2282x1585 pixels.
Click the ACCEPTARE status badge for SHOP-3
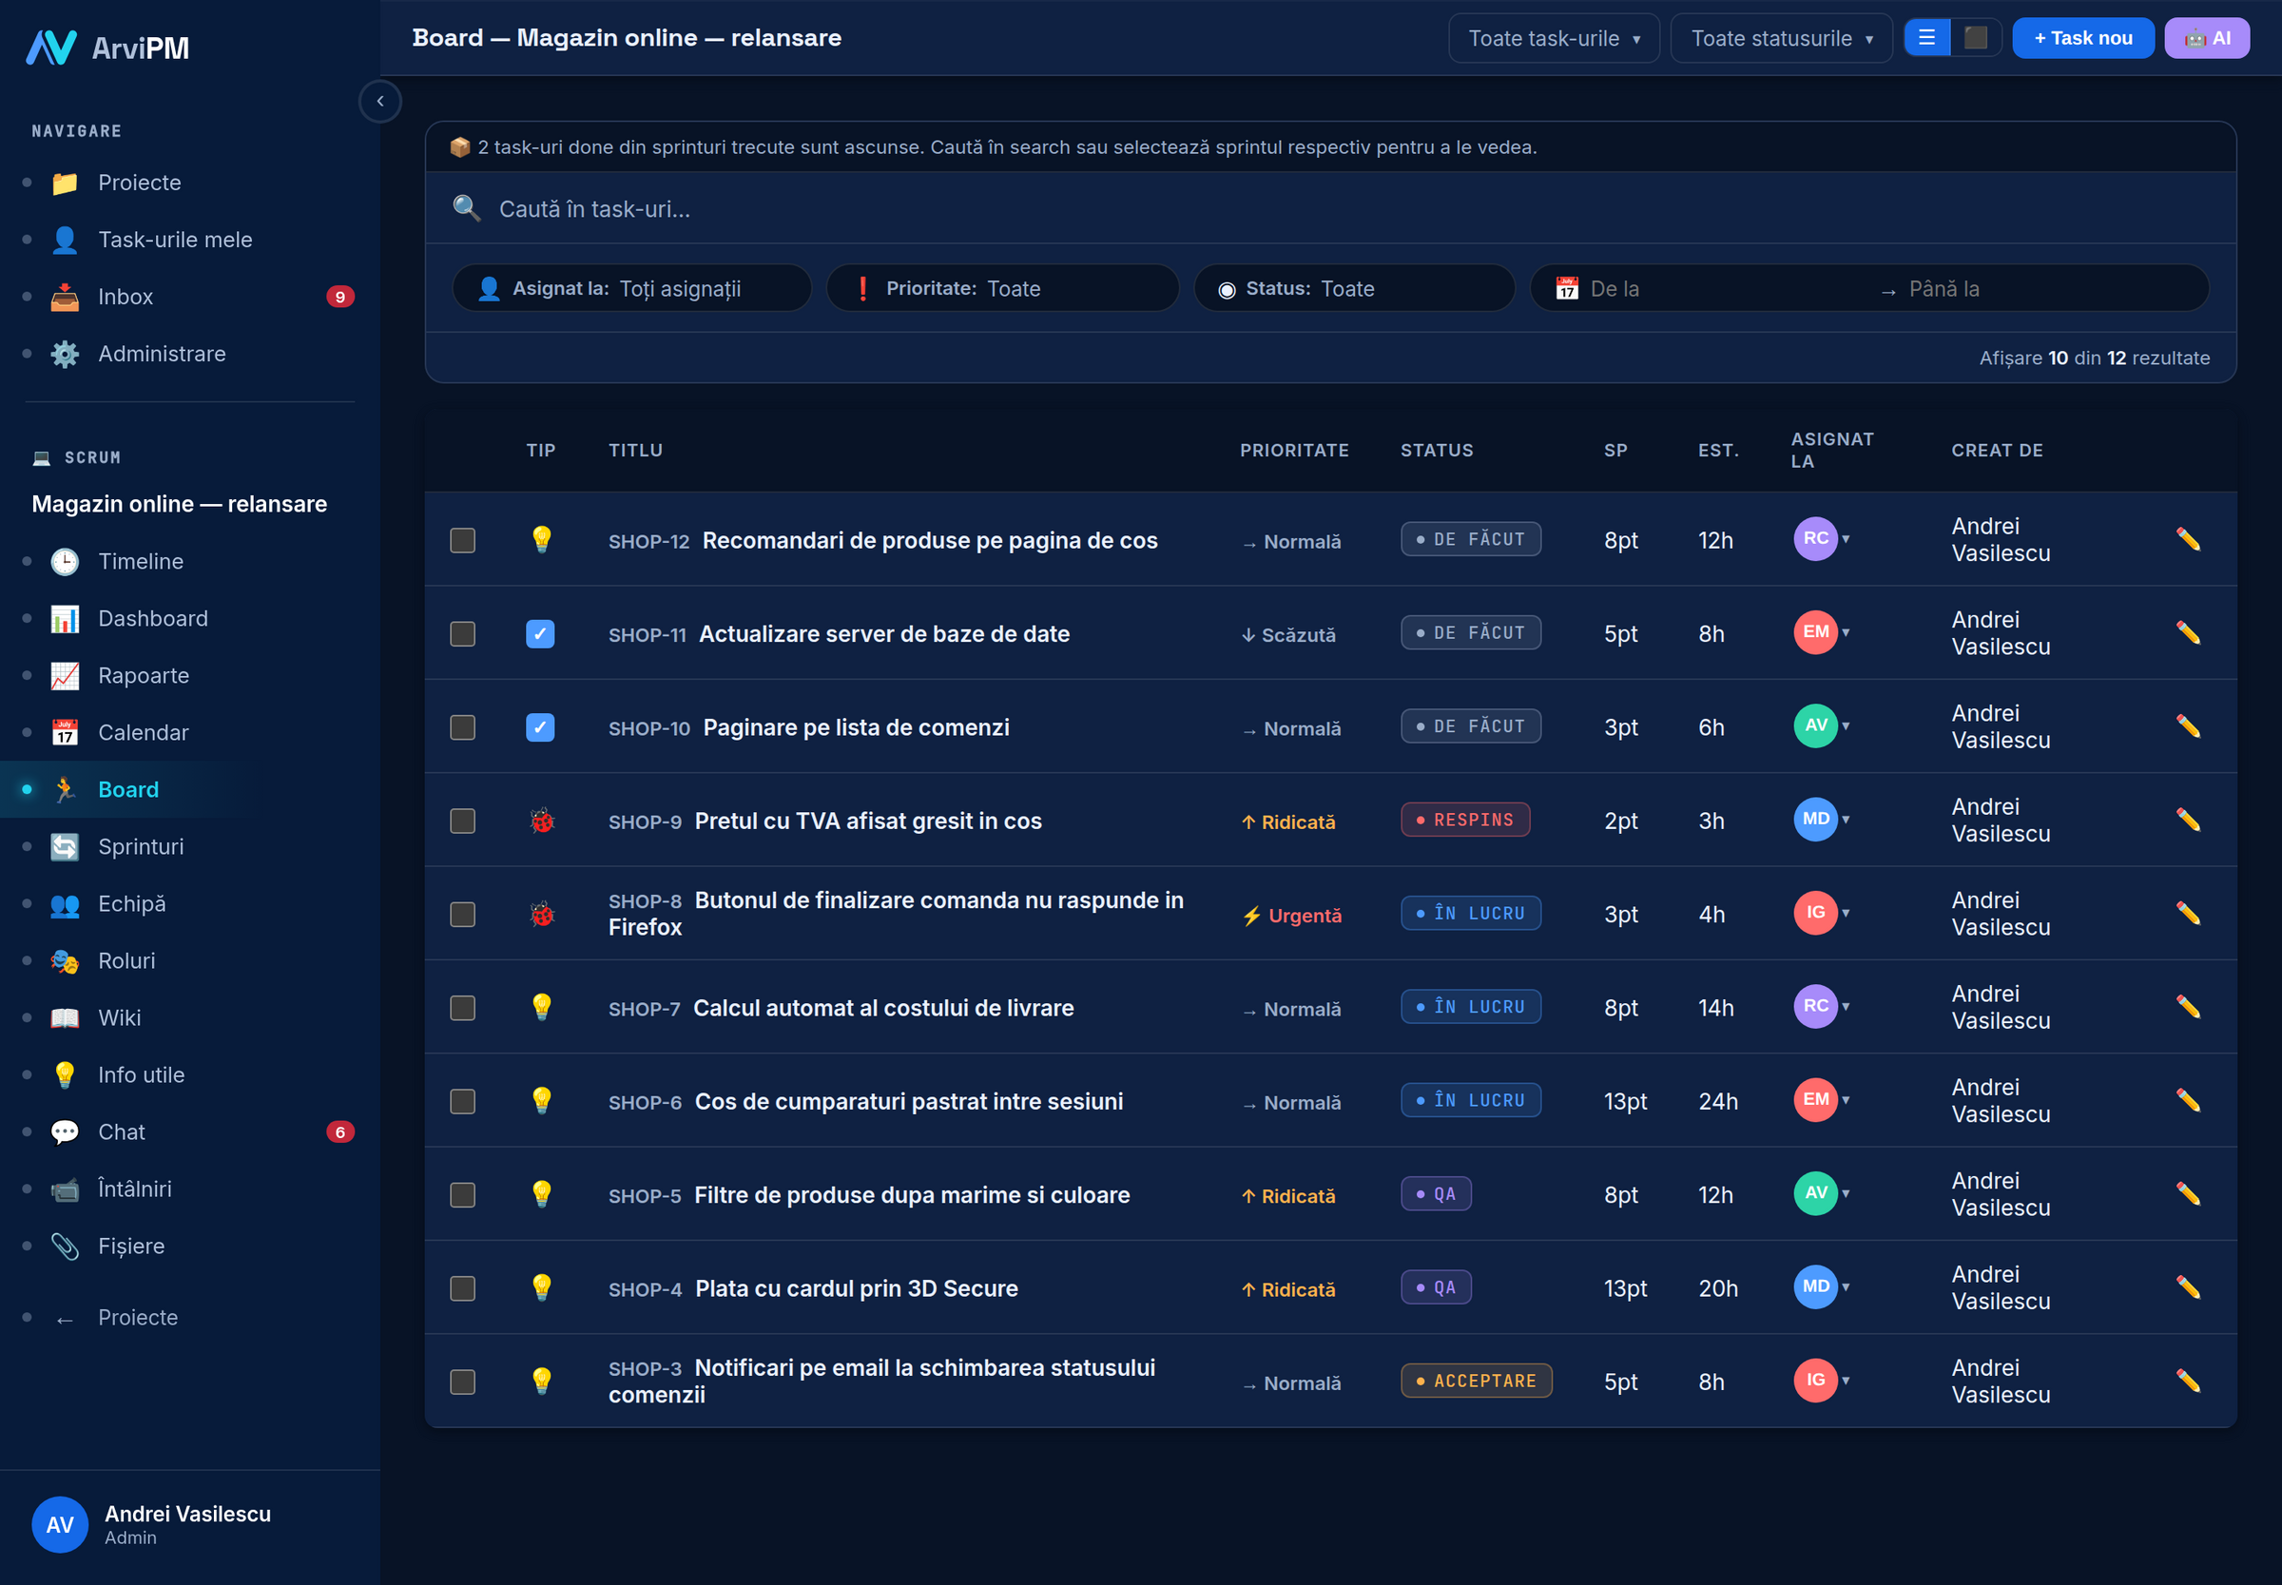click(1476, 1381)
